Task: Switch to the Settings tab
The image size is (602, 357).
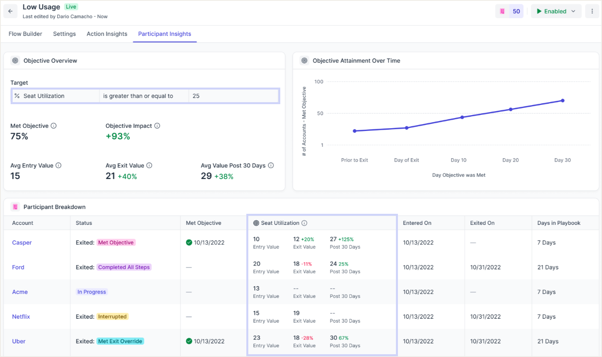Action: [x=64, y=34]
